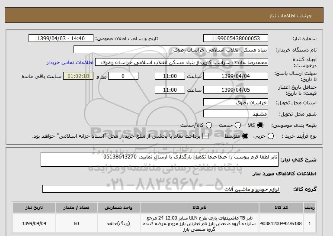Click the general need description text box
This screenshot has height=236, width=333.
[x=160, y=159]
